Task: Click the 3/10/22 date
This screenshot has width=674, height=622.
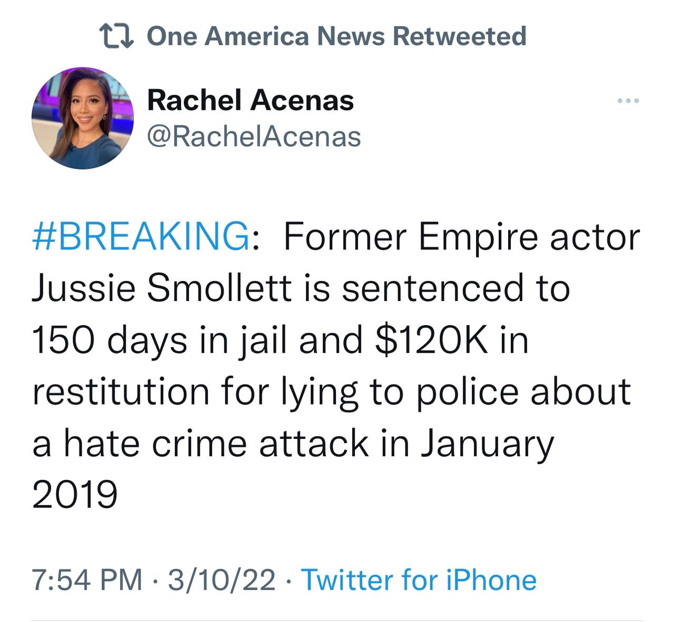Action: (222, 580)
